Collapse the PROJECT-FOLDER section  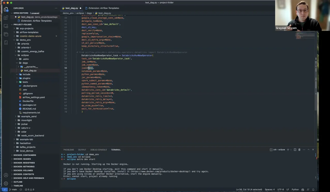pyautogui.click(x=22, y=24)
